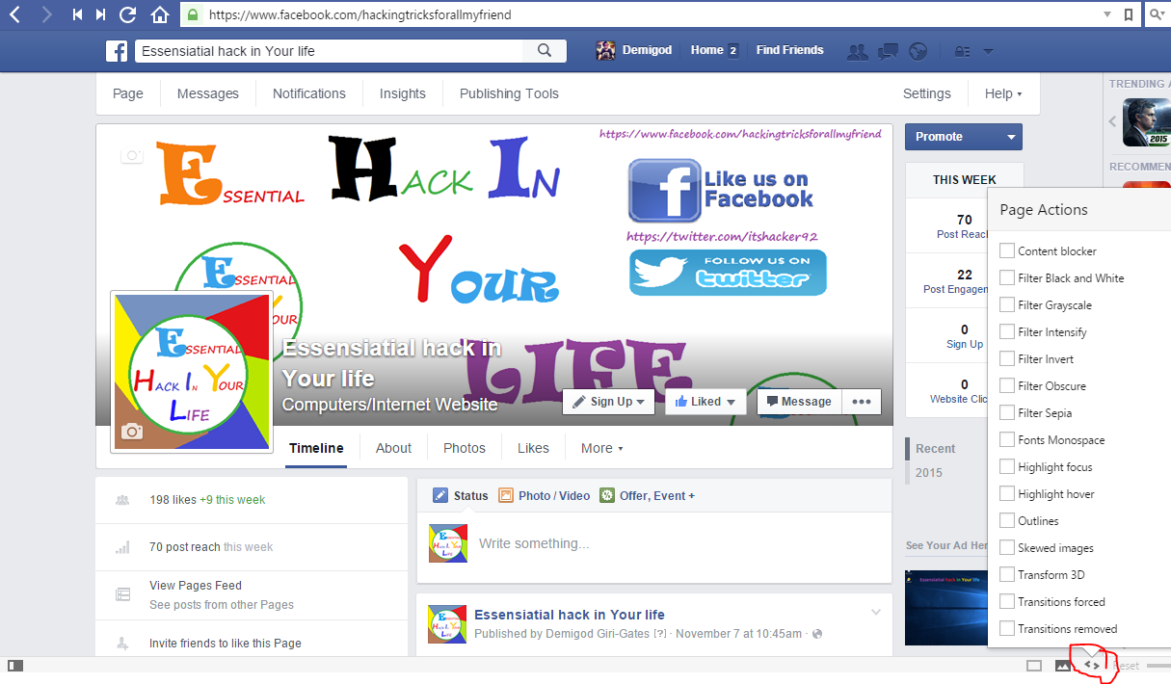The image size is (1171, 684).
Task: Tick the Filter Intensify checkbox
Action: (x=1007, y=331)
